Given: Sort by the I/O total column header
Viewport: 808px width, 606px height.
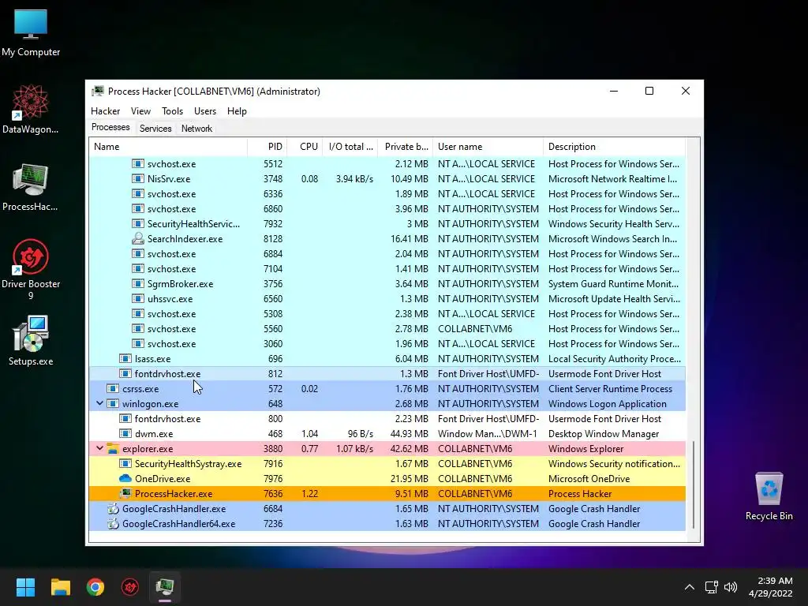Looking at the screenshot, I should point(350,147).
